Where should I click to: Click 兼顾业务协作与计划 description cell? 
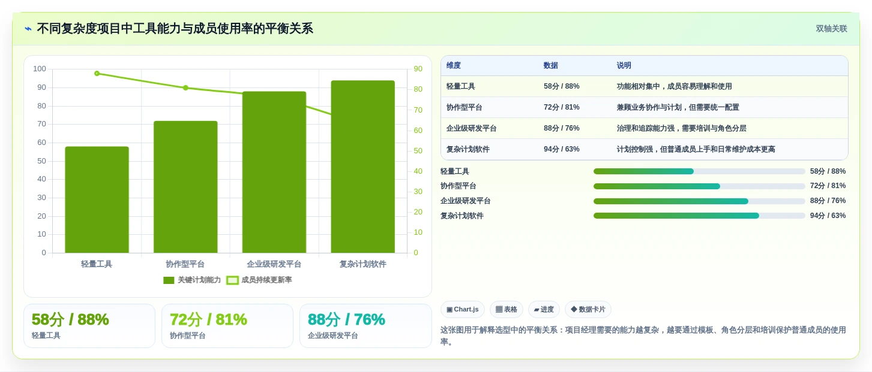point(729,107)
